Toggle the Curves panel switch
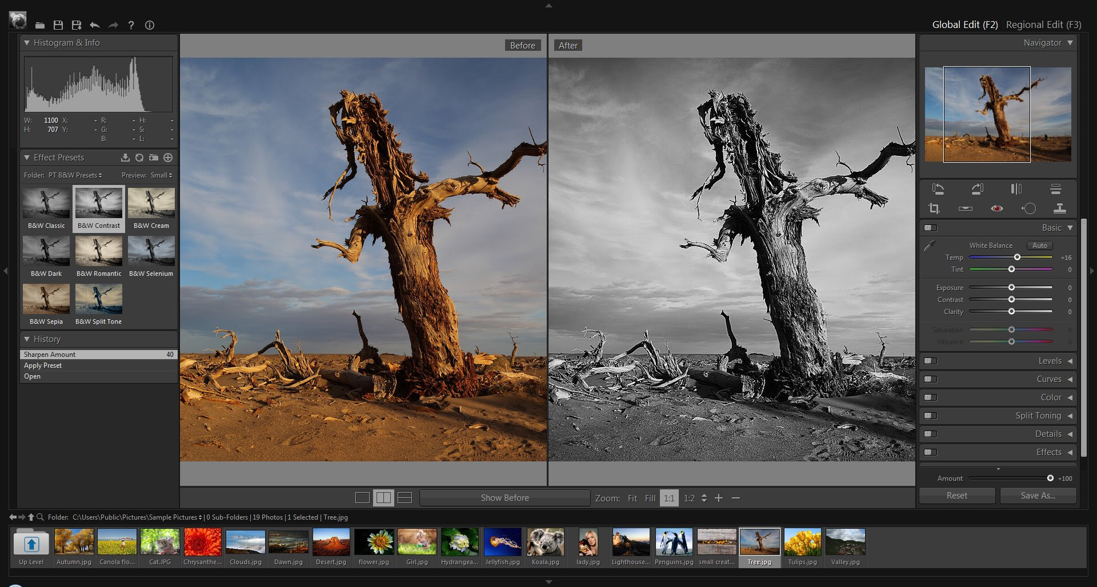This screenshot has height=587, width=1097. pyautogui.click(x=930, y=379)
